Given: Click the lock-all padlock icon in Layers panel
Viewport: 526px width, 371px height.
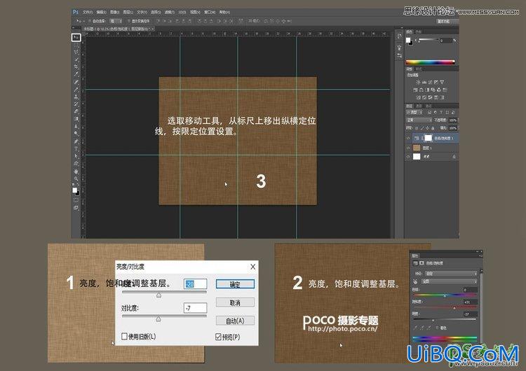Looking at the screenshot, I should pos(433,128).
